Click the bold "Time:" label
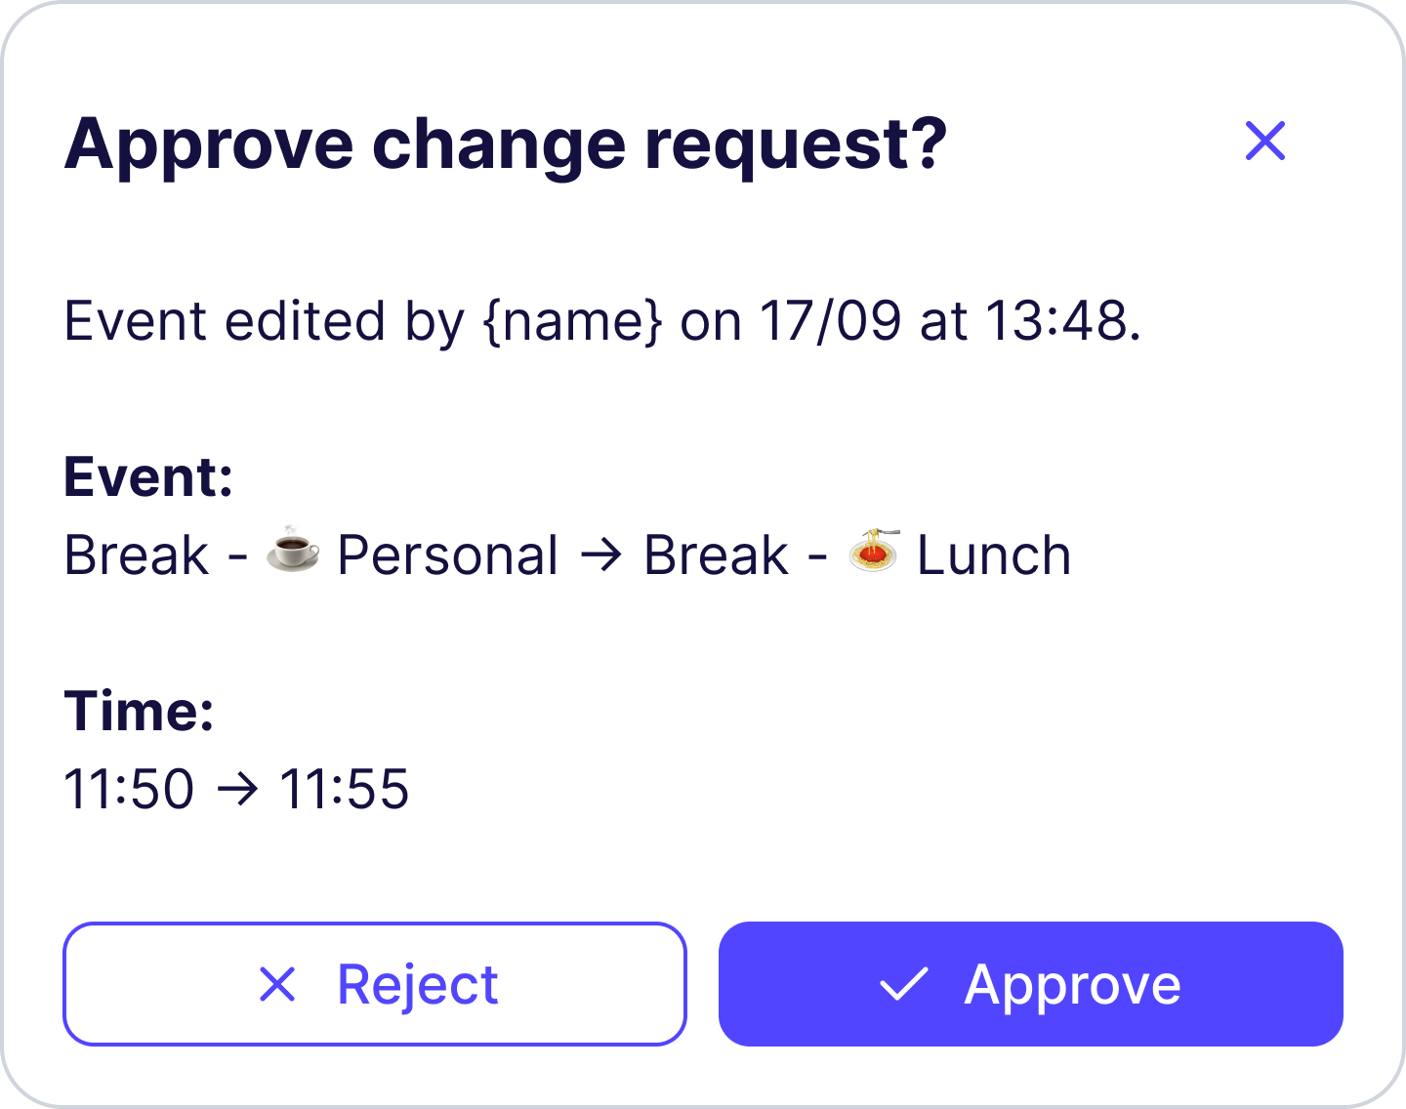This screenshot has width=1406, height=1109. (139, 711)
